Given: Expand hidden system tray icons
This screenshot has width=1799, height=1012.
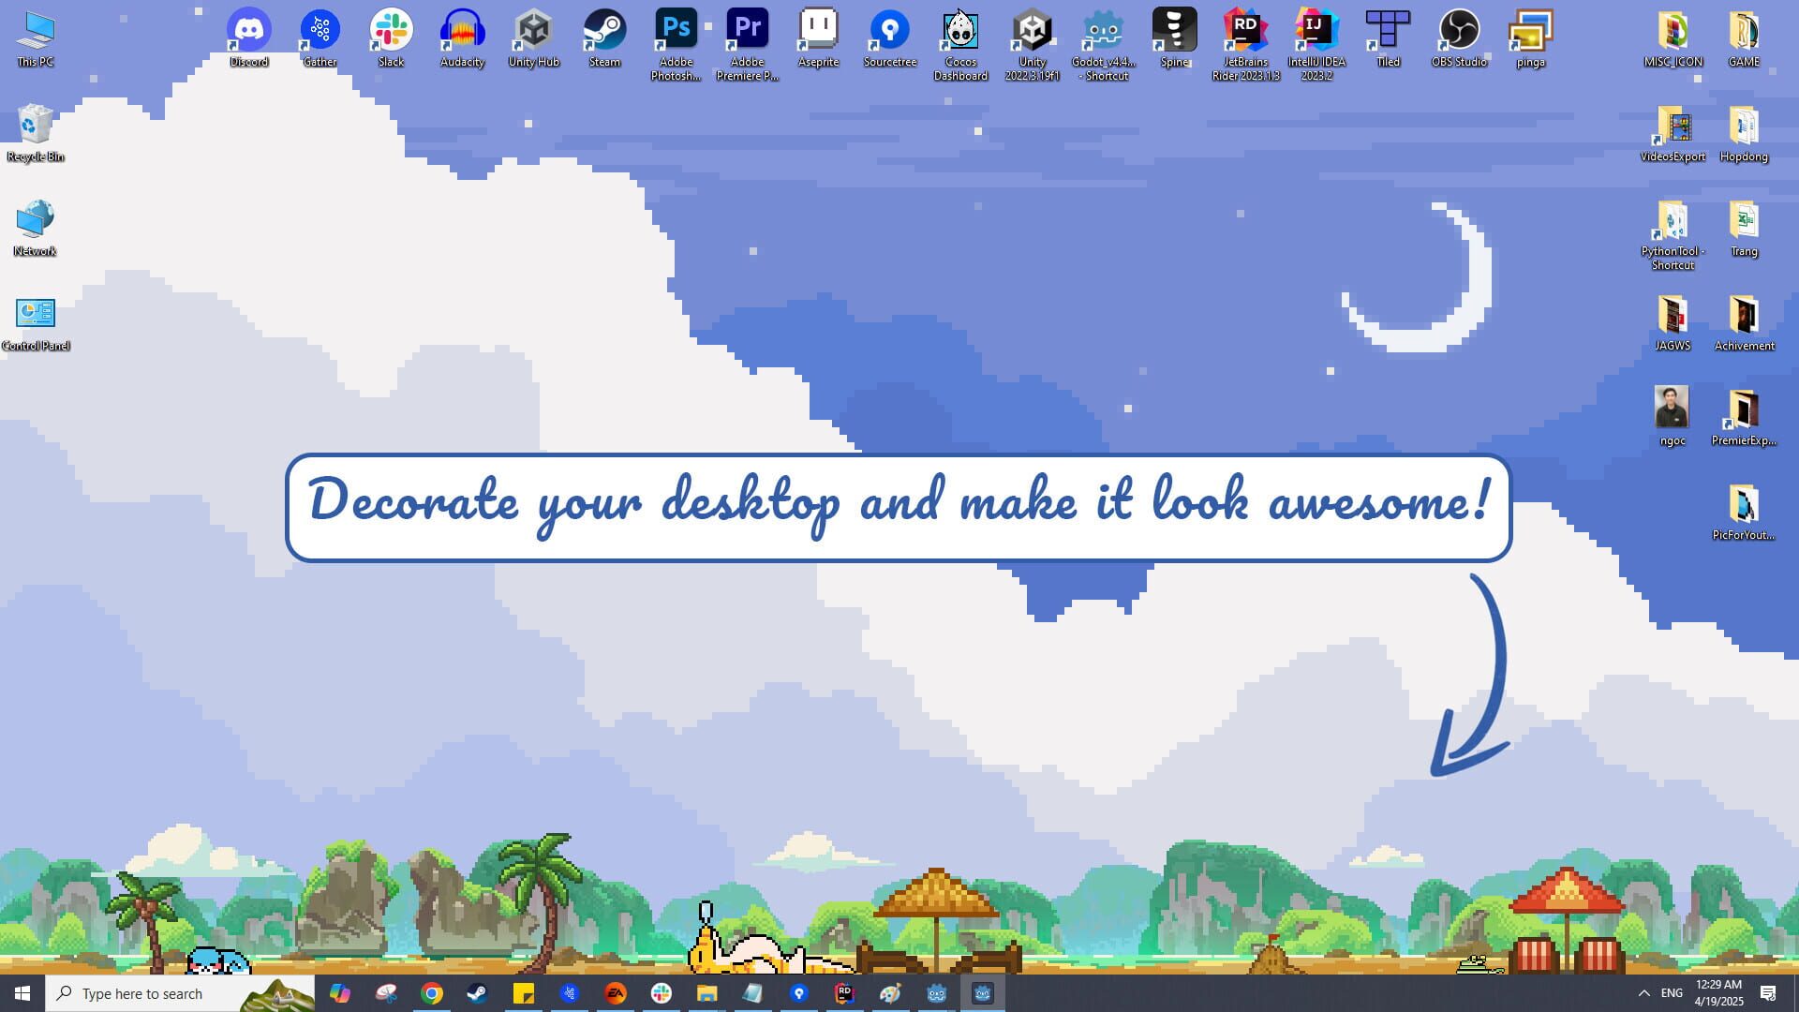Looking at the screenshot, I should (x=1644, y=993).
